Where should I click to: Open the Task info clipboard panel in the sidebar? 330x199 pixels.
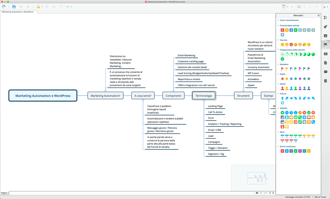(325, 81)
